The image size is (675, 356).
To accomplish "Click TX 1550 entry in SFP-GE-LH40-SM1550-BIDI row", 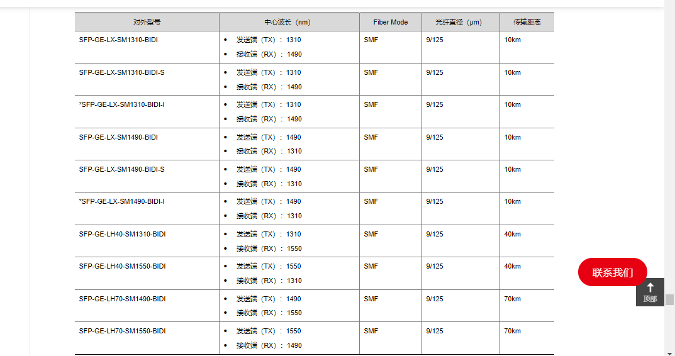I will (269, 266).
